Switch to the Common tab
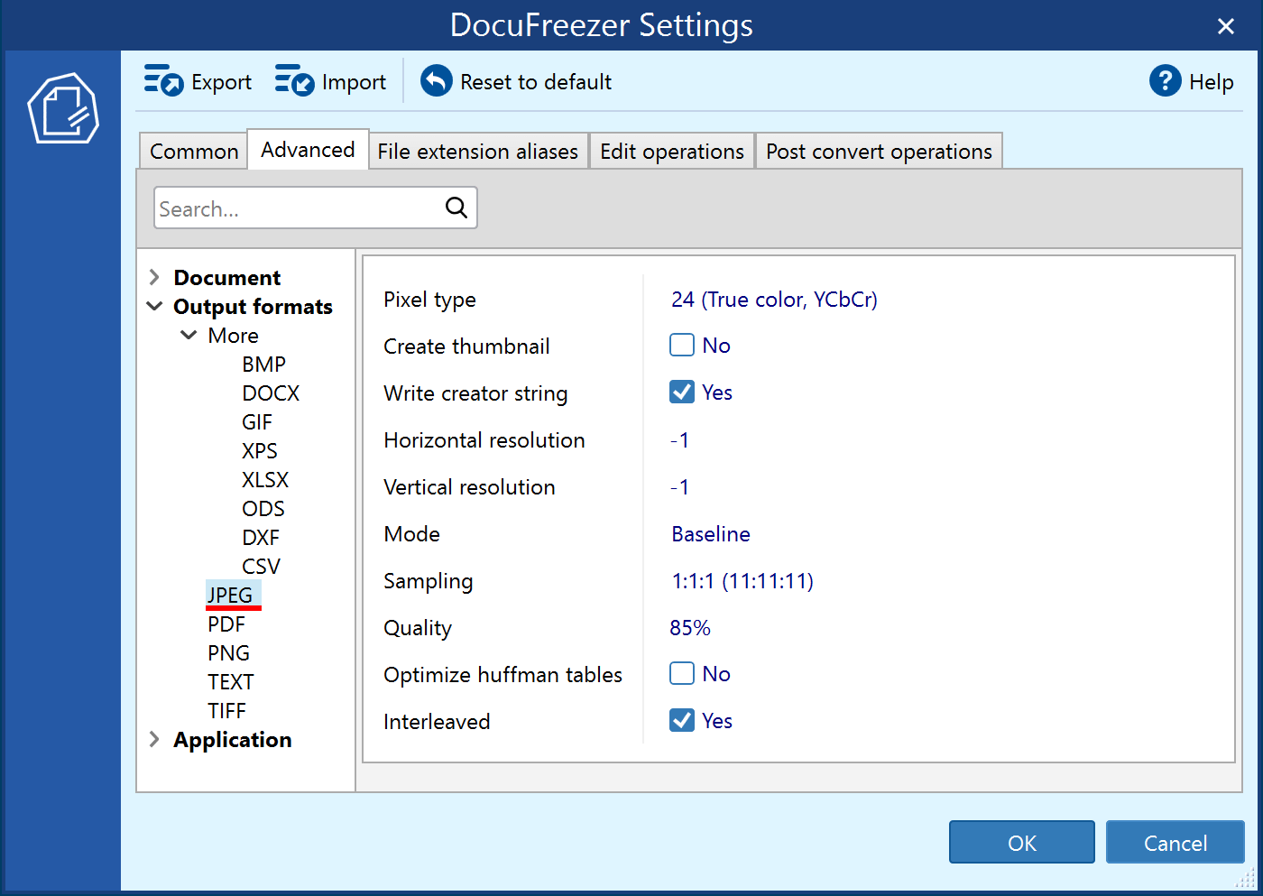1263x896 pixels. point(193,151)
